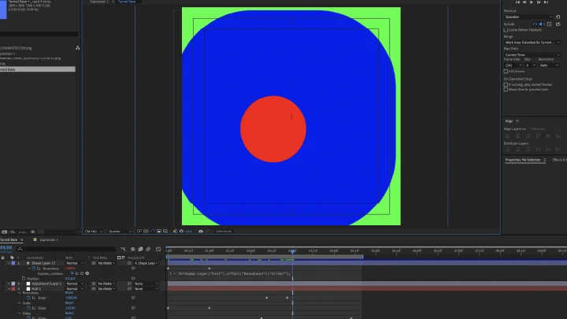Take snapshot with camera icon

pyautogui.click(x=201, y=232)
